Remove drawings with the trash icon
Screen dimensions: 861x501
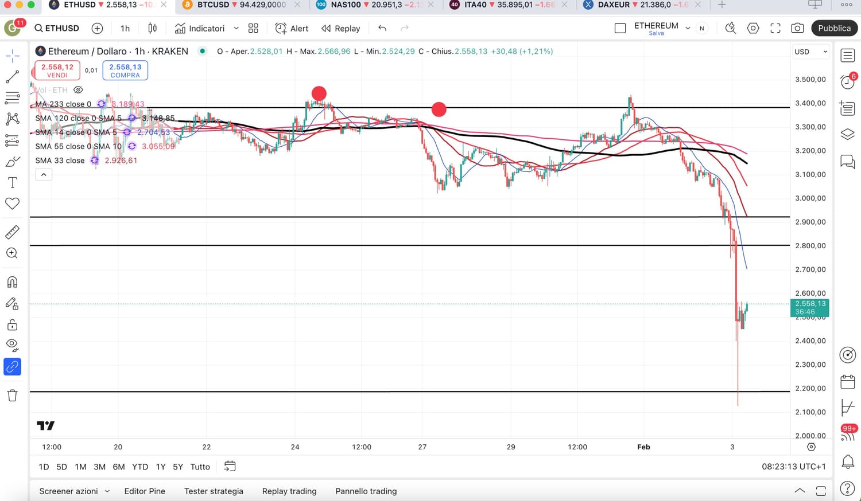click(x=12, y=395)
